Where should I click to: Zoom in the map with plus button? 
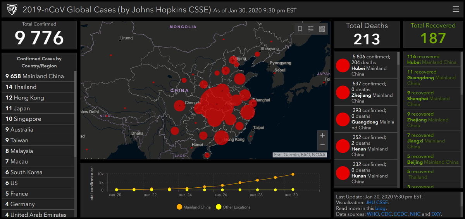coord(322,135)
